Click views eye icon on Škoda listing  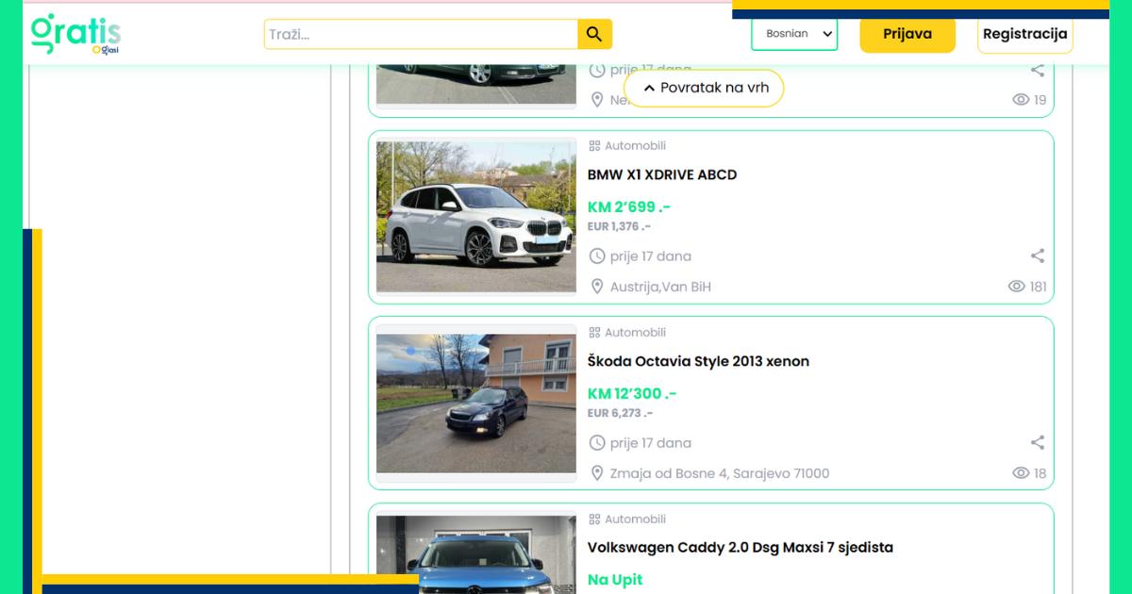(1021, 473)
